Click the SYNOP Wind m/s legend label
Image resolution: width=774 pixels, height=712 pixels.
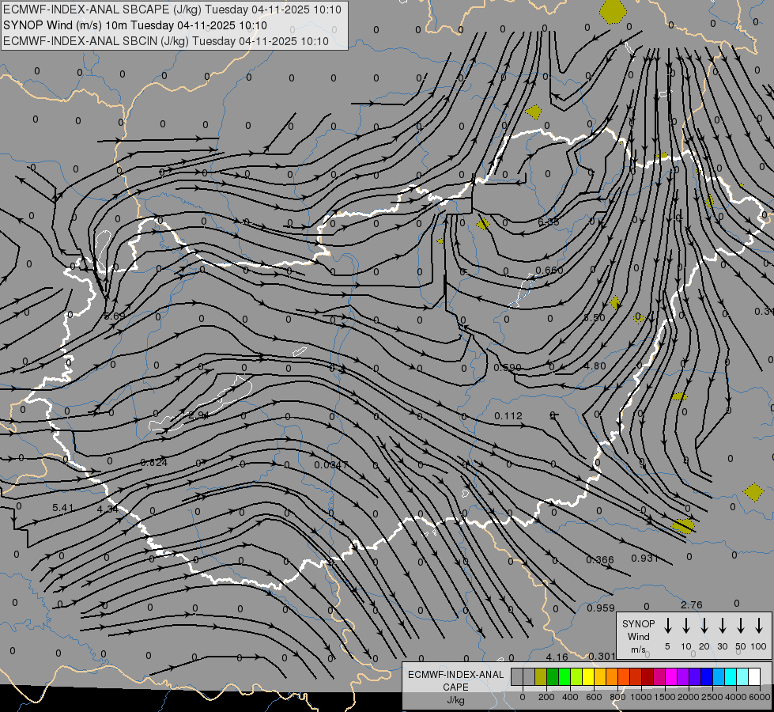point(638,637)
